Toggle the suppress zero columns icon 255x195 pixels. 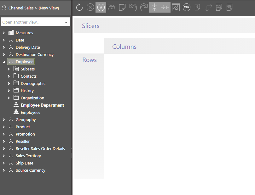(165, 7)
